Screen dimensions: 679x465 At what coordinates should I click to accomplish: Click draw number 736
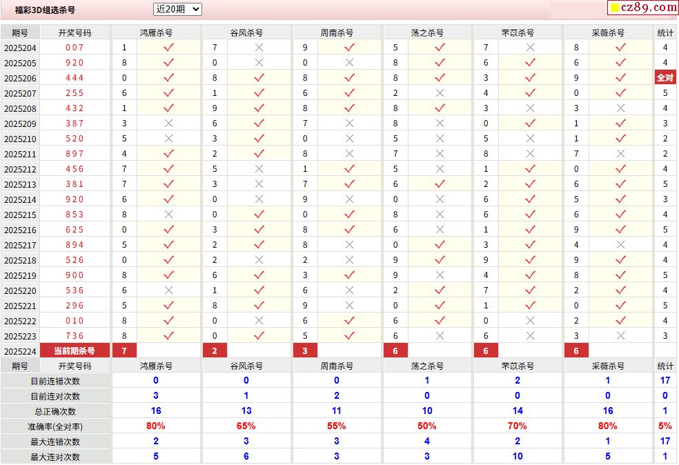click(75, 335)
